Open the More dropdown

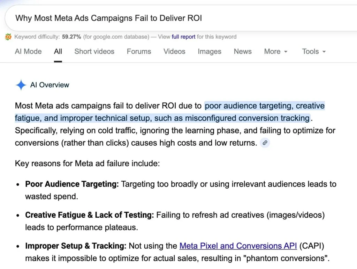click(275, 51)
